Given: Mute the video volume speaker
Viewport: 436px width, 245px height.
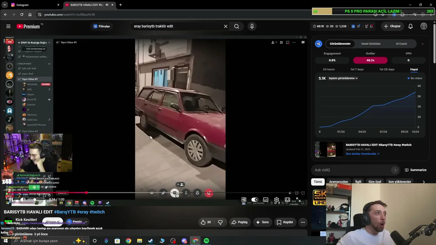Looking at the screenshot, I should coord(24,200).
